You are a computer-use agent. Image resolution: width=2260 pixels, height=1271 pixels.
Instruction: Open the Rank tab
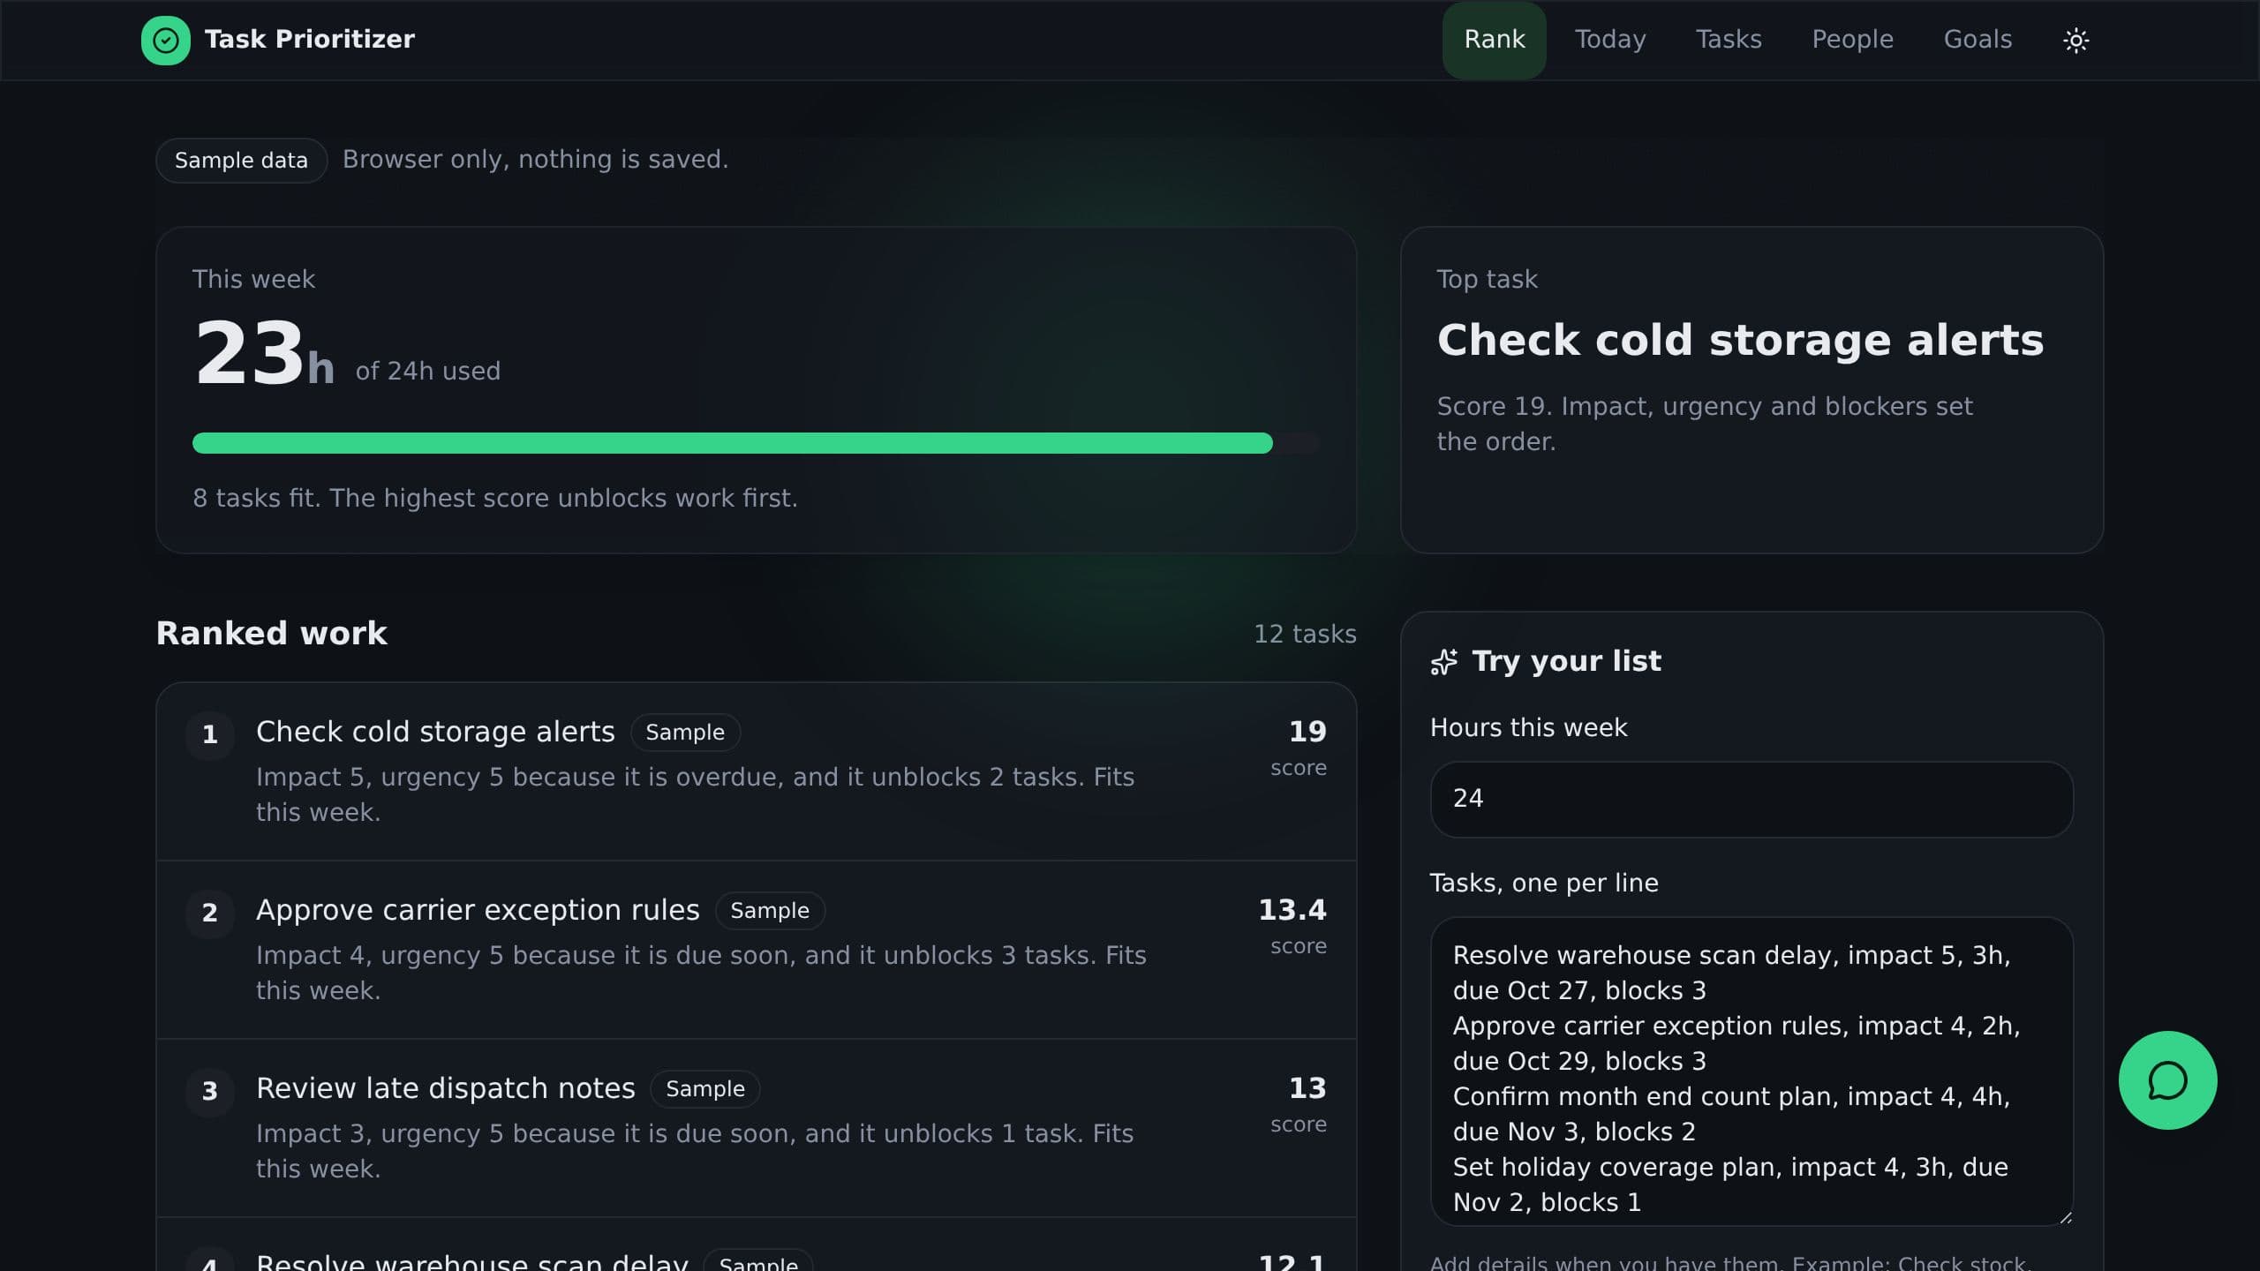point(1494,40)
